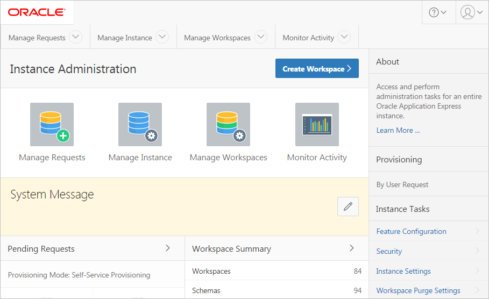Viewport: 489px width, 299px height.
Task: Follow the Learn More link
Action: pos(398,130)
